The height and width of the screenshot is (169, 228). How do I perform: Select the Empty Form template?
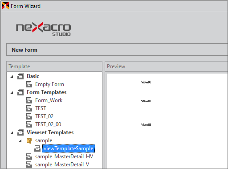(49, 84)
